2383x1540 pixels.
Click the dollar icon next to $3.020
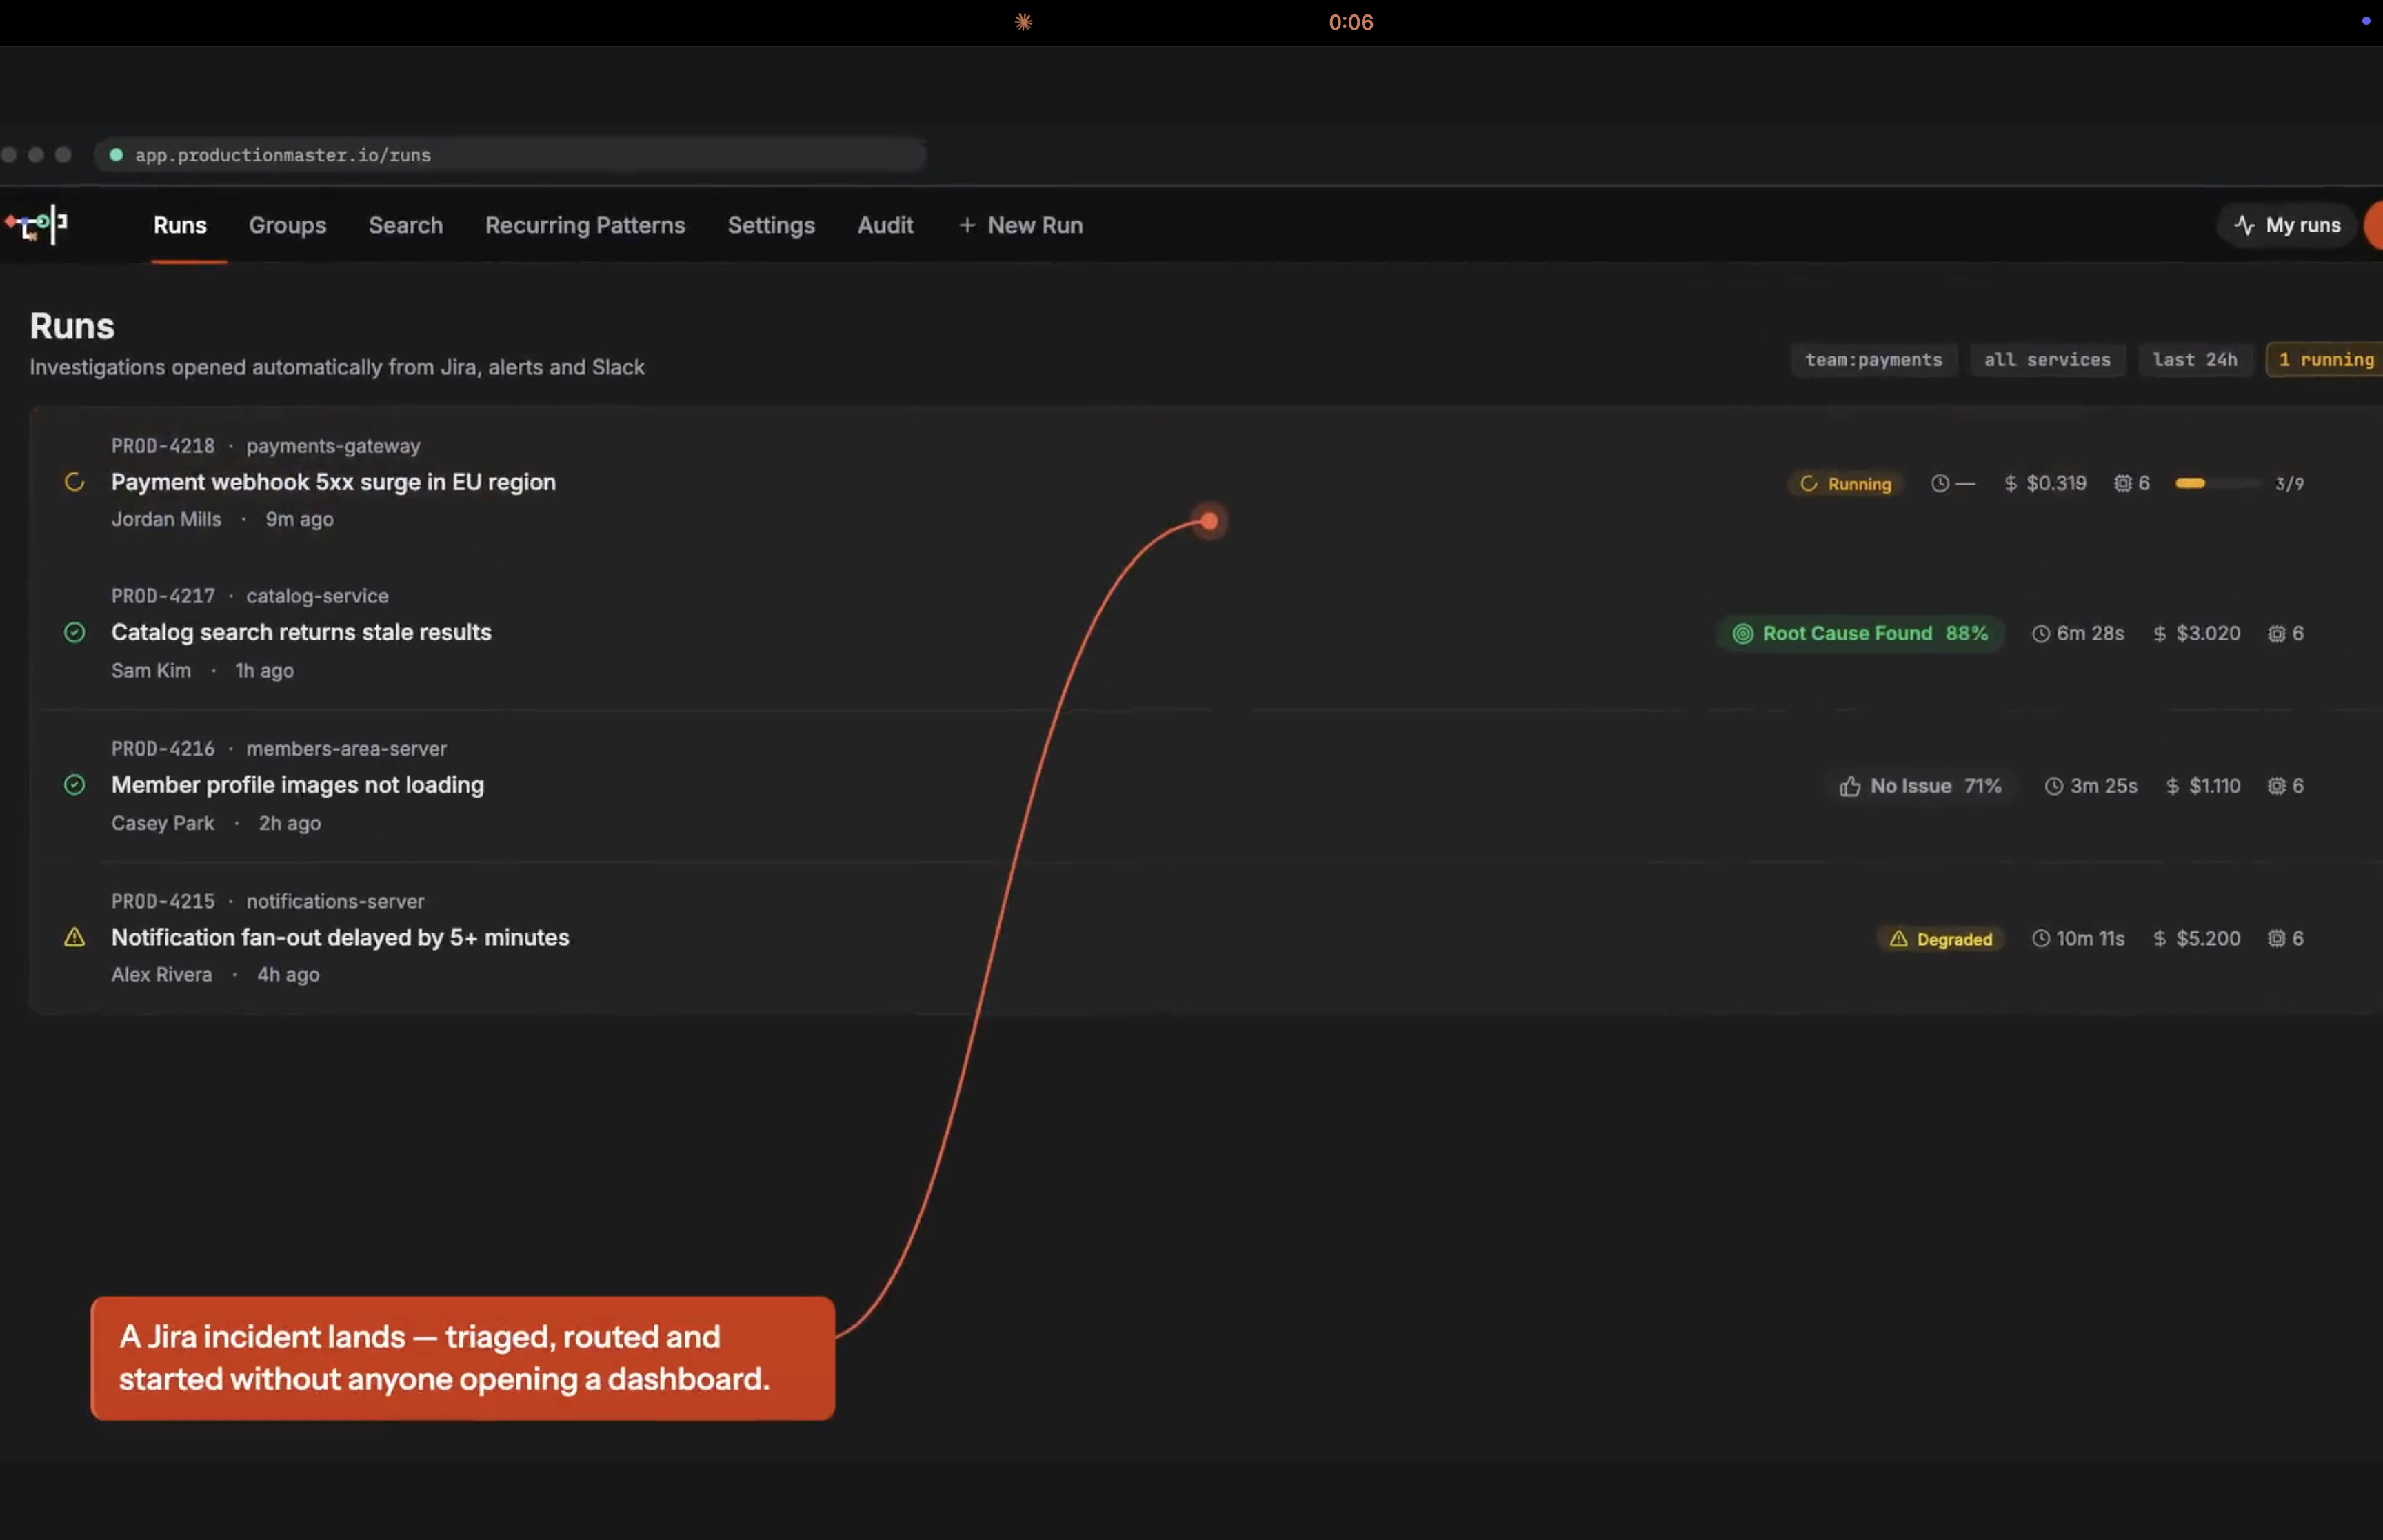point(2159,634)
